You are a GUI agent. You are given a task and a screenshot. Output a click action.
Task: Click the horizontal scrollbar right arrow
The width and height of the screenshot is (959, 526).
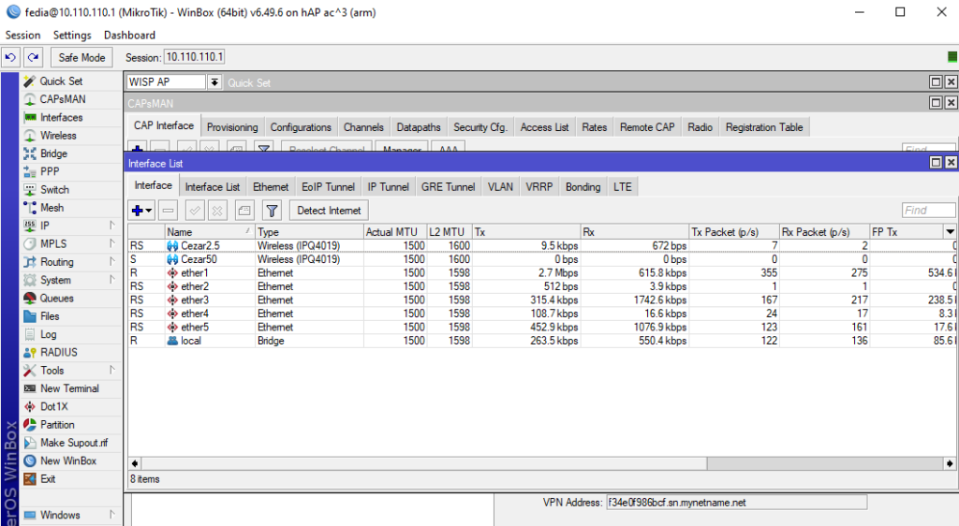(x=950, y=463)
